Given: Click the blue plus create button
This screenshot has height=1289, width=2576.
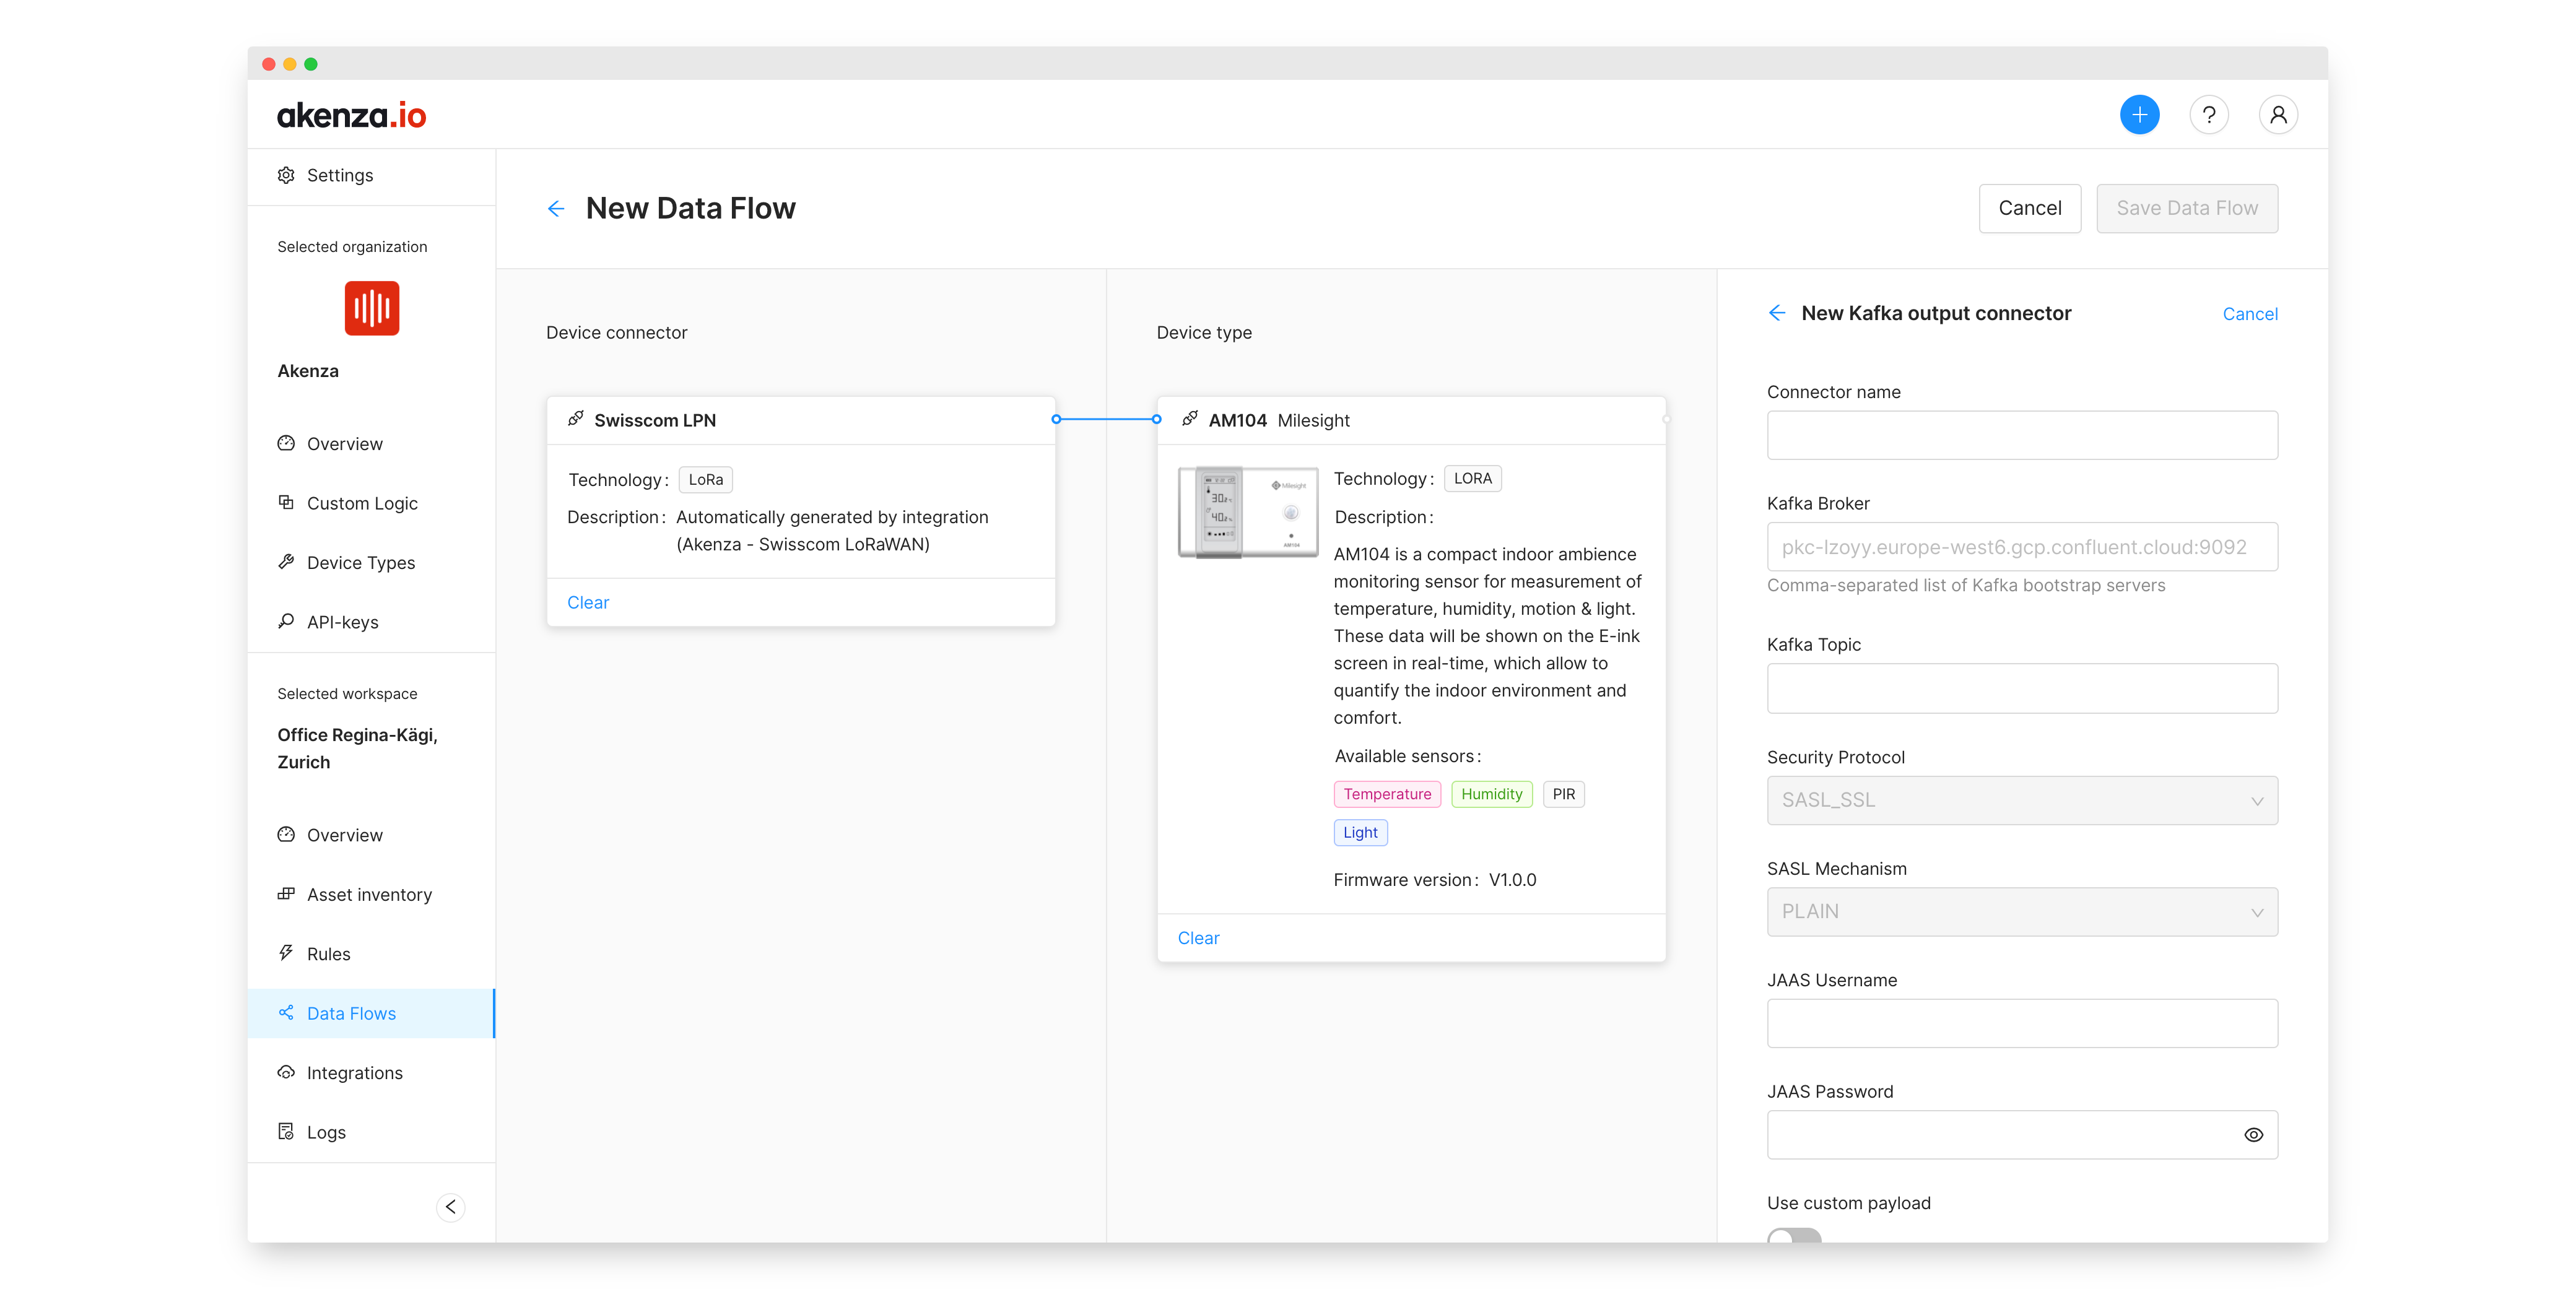Looking at the screenshot, I should click(2139, 115).
